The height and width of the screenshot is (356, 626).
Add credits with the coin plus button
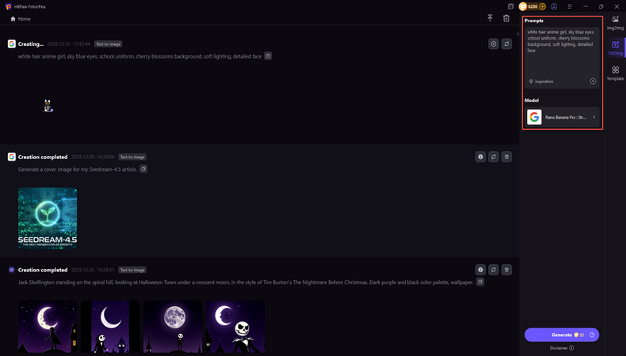[543, 6]
